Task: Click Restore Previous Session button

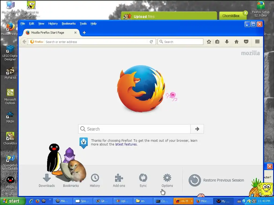Action: click(216, 180)
